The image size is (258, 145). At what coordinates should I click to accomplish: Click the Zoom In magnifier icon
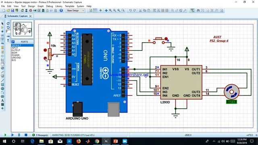110,10
